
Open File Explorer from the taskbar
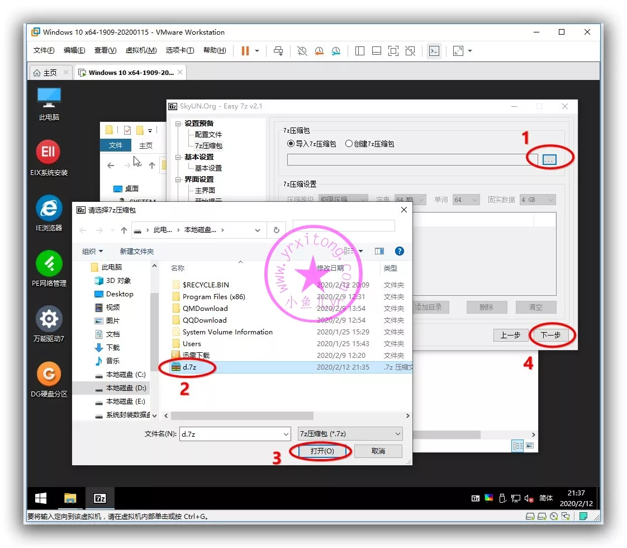point(70,498)
